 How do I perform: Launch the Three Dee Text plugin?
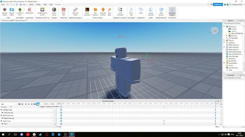(x=64, y=12)
